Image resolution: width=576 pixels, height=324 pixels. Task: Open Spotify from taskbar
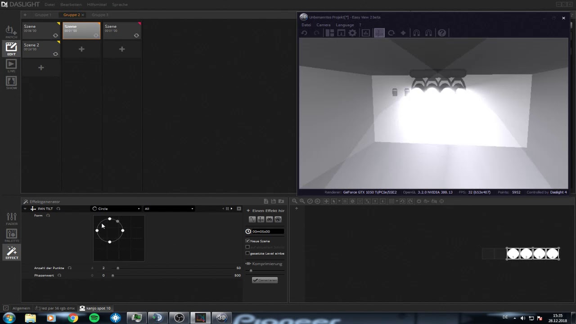94,318
